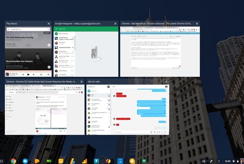This screenshot has width=244, height=164.
Task: Thumbs up the current Play Music song
Action: (41, 74)
